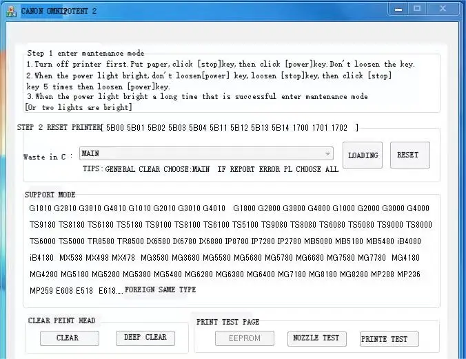Click the EEPROM button
The image size is (466, 359).
coord(245,338)
